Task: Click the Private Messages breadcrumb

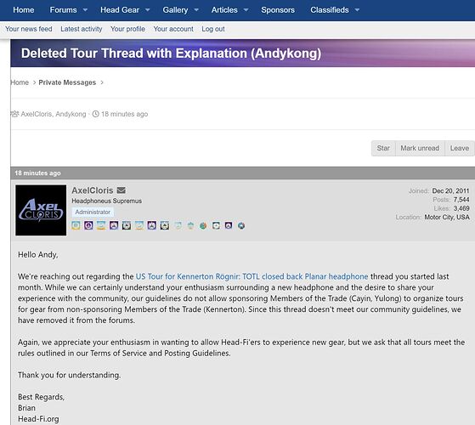Action: click(67, 82)
